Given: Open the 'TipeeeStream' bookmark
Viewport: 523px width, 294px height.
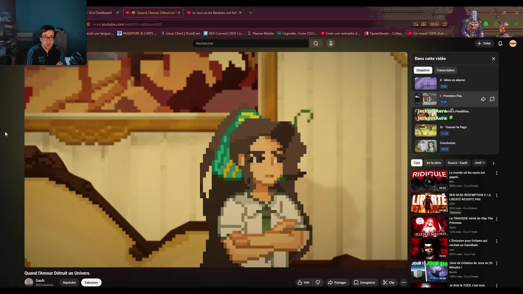Looking at the screenshot, I should click(384, 33).
